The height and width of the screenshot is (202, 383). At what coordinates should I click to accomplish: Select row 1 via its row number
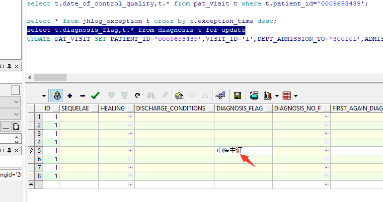(39, 116)
